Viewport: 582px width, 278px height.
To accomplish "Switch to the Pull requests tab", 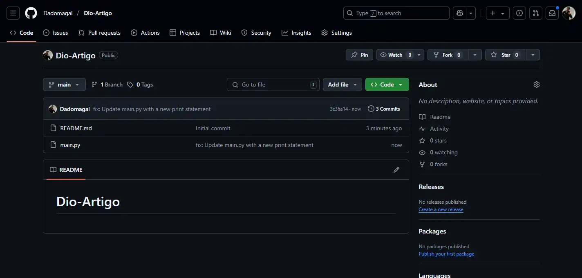I will [99, 33].
